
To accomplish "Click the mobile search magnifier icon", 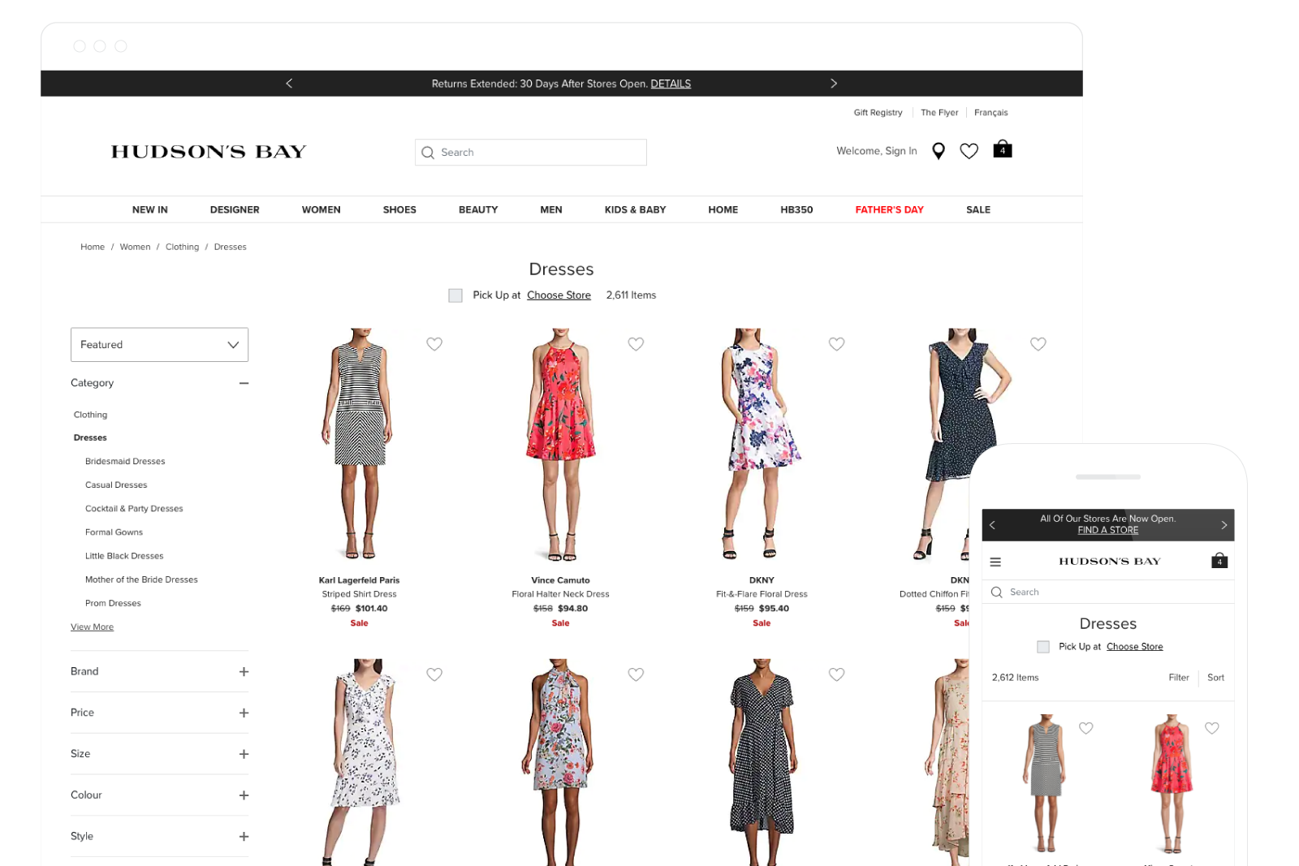I will (997, 592).
